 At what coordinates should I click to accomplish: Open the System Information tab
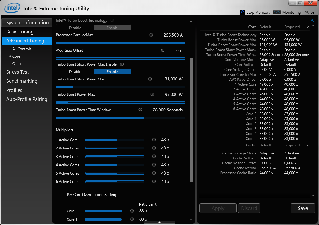[27, 23]
